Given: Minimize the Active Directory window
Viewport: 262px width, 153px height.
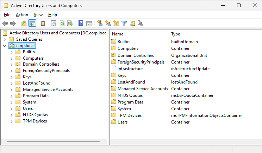Looking at the screenshot, I should point(223,5).
